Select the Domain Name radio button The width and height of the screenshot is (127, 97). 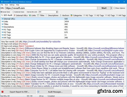(x=1, y=12)
